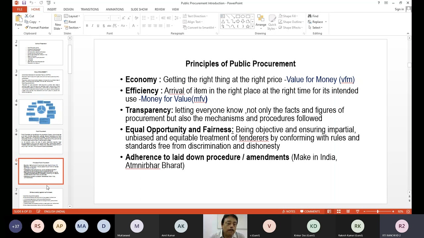Expand the Select dropdown in Editing

pos(315,28)
